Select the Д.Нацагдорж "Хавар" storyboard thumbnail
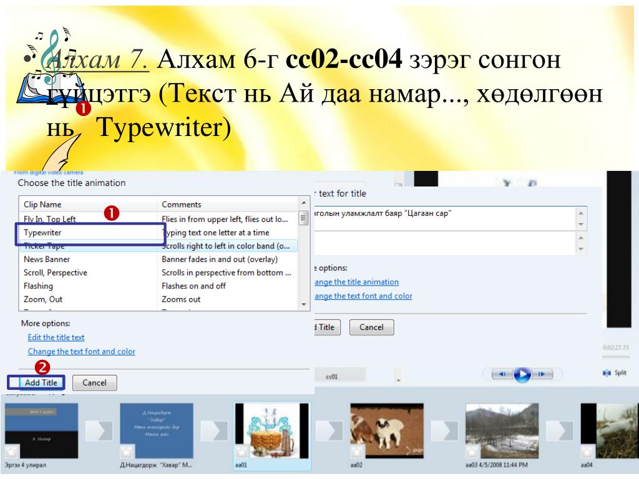639x479 pixels. click(x=157, y=431)
